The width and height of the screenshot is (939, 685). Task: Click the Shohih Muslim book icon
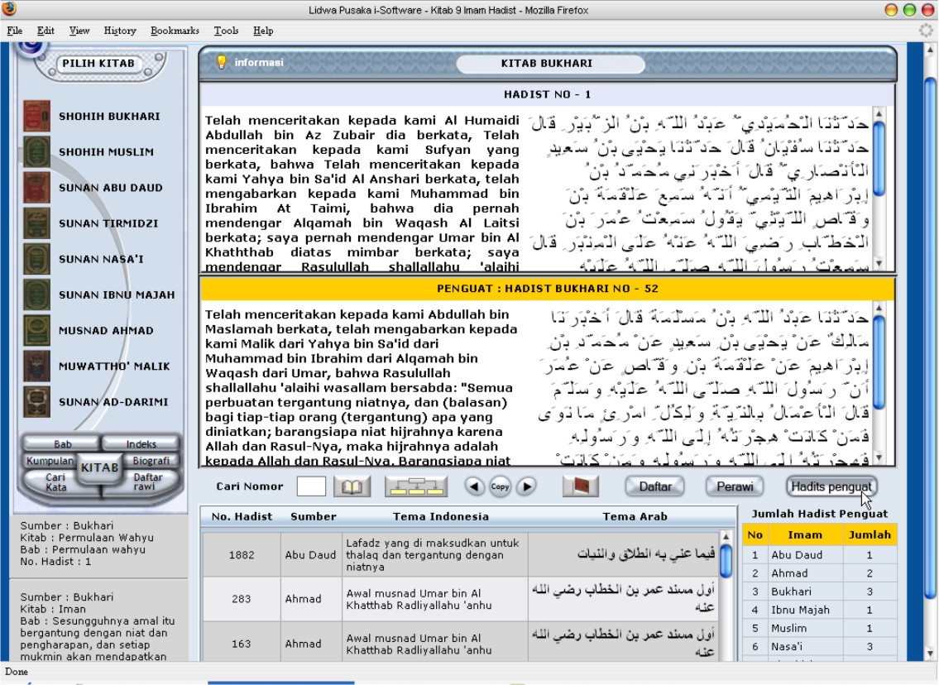click(x=36, y=151)
